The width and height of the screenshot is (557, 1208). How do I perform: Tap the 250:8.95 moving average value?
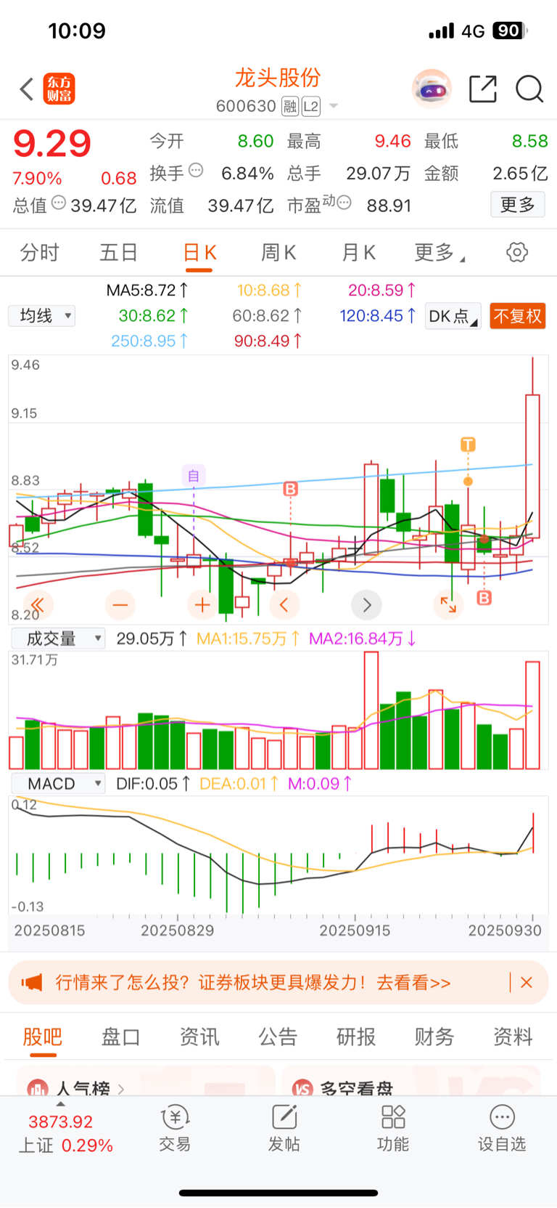click(149, 341)
